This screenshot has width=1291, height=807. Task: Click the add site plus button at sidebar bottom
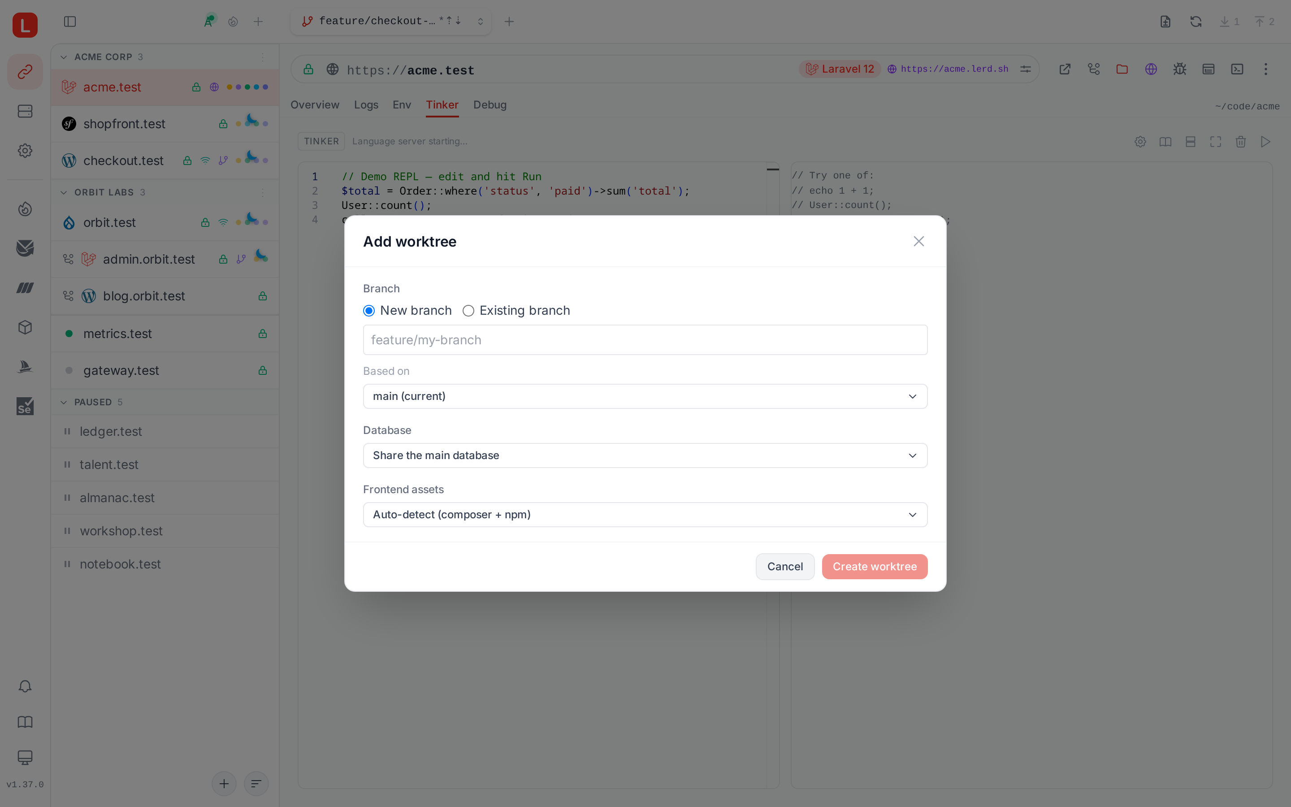224,784
